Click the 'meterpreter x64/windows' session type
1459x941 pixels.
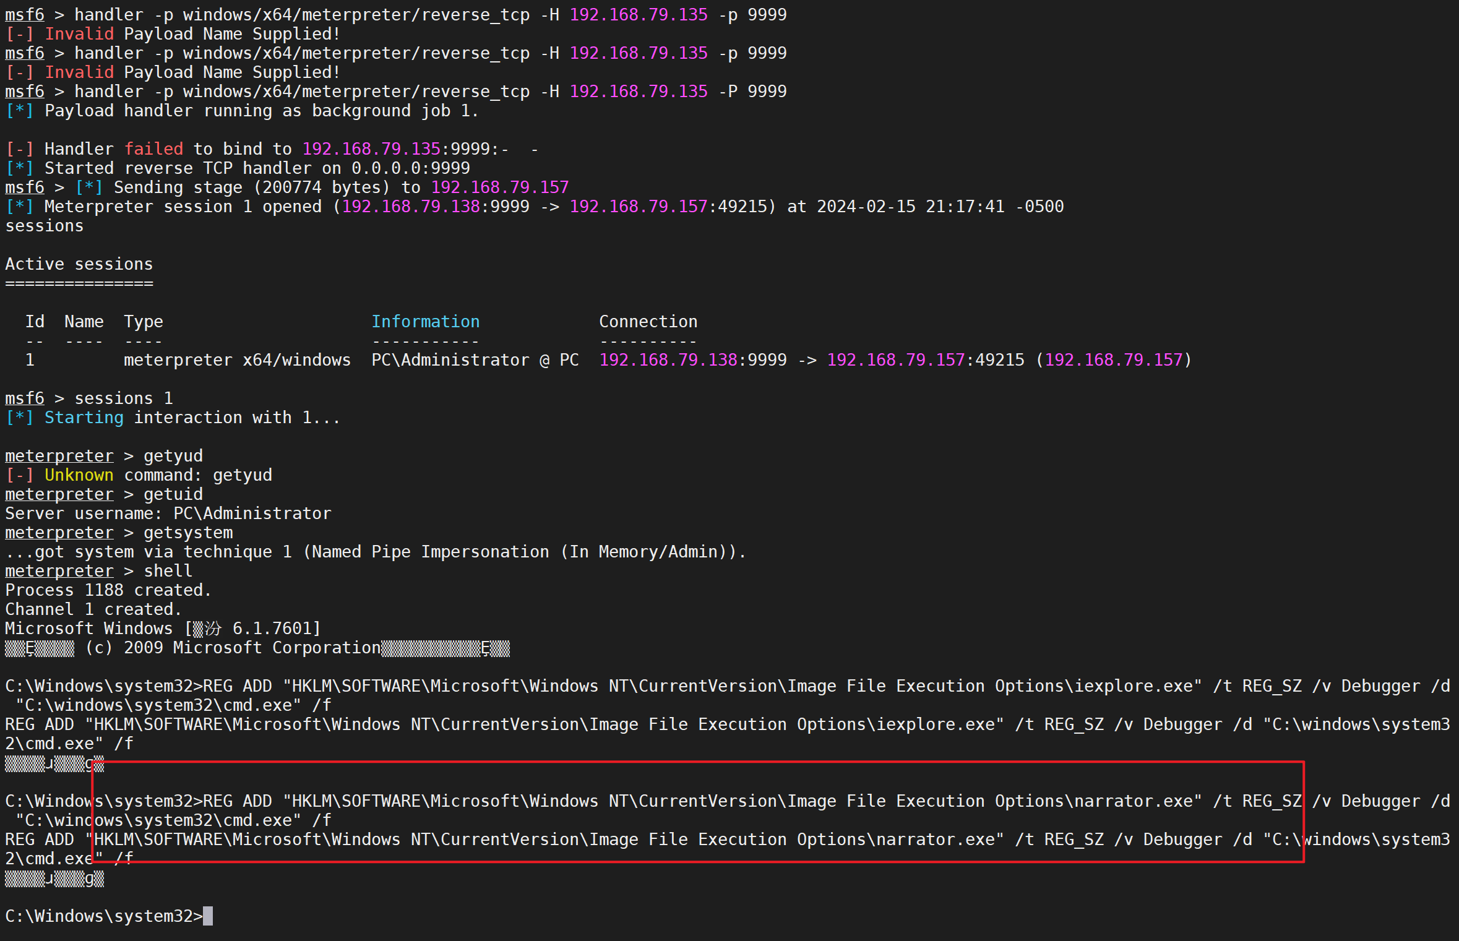237,359
